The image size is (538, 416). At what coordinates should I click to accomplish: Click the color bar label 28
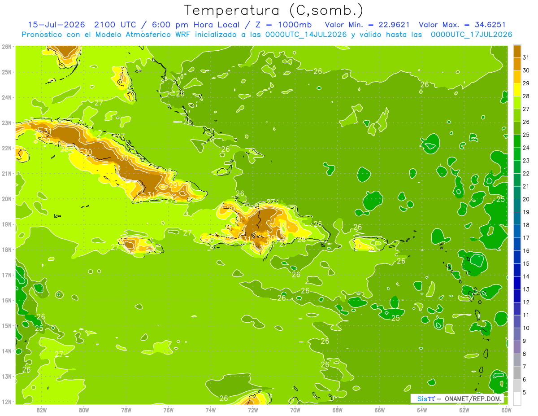[x=527, y=96]
